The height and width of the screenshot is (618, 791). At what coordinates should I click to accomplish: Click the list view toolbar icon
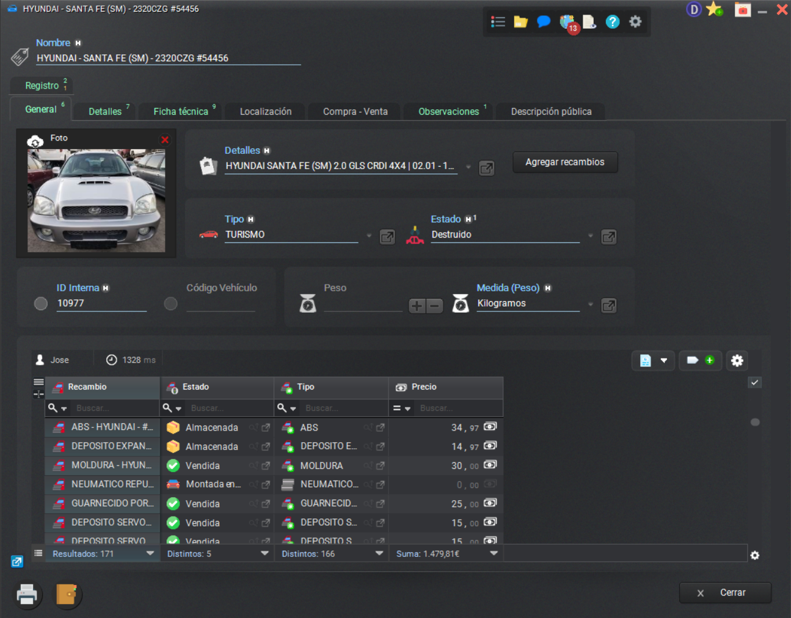tap(498, 22)
